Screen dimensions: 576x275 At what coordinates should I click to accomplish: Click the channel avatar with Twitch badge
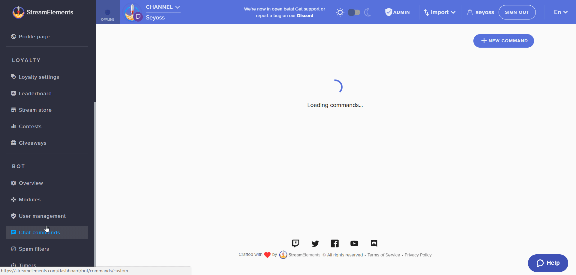[x=133, y=13]
